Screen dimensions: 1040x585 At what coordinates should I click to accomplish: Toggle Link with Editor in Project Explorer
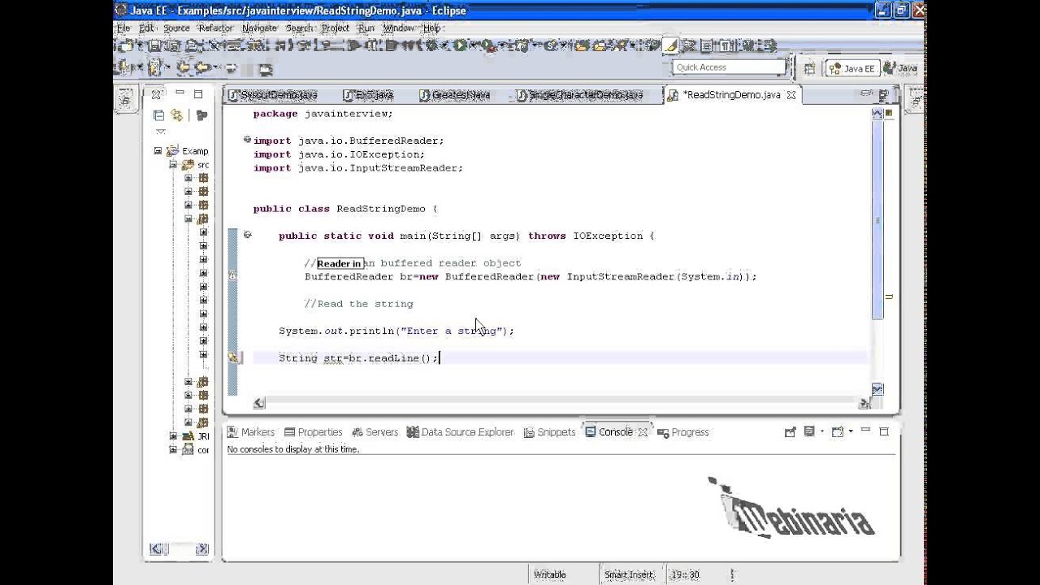[x=176, y=115]
